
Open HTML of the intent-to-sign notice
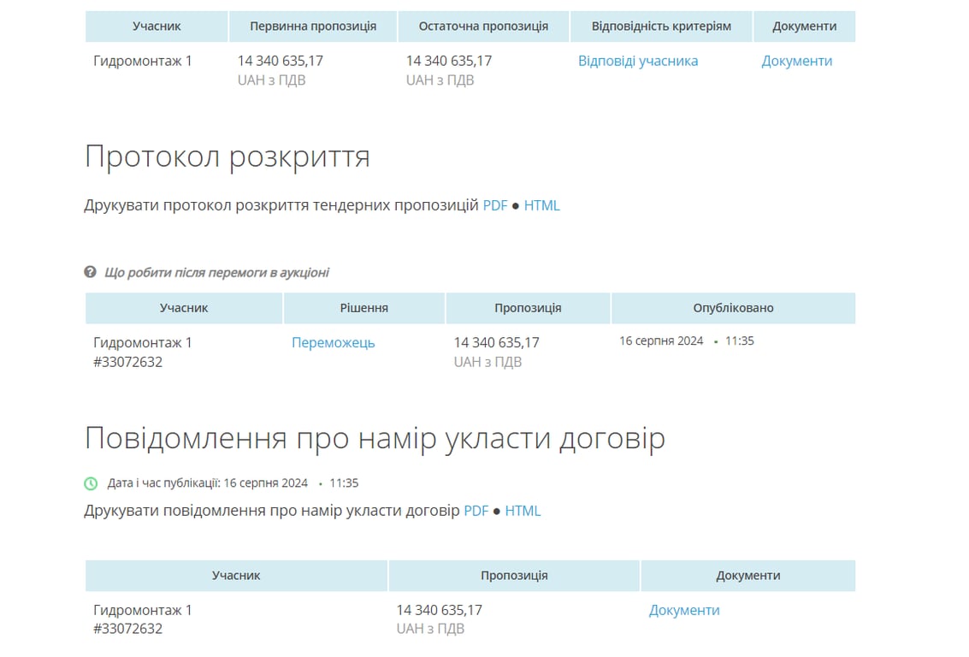point(522,510)
